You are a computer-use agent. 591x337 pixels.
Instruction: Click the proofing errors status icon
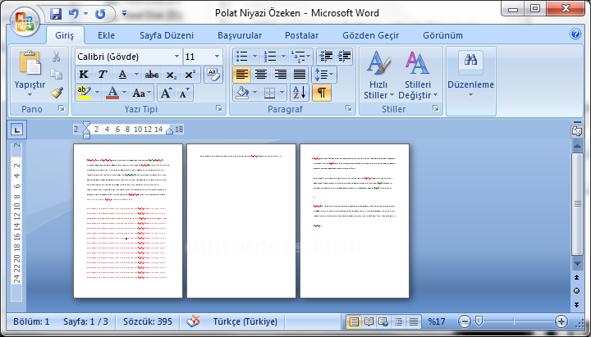pos(193,321)
